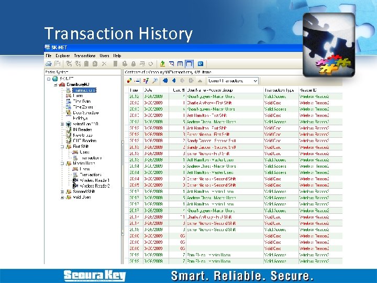The image size is (377, 283).
Task: Click the blue refresh window toolbar icon
Action: pos(201,64)
